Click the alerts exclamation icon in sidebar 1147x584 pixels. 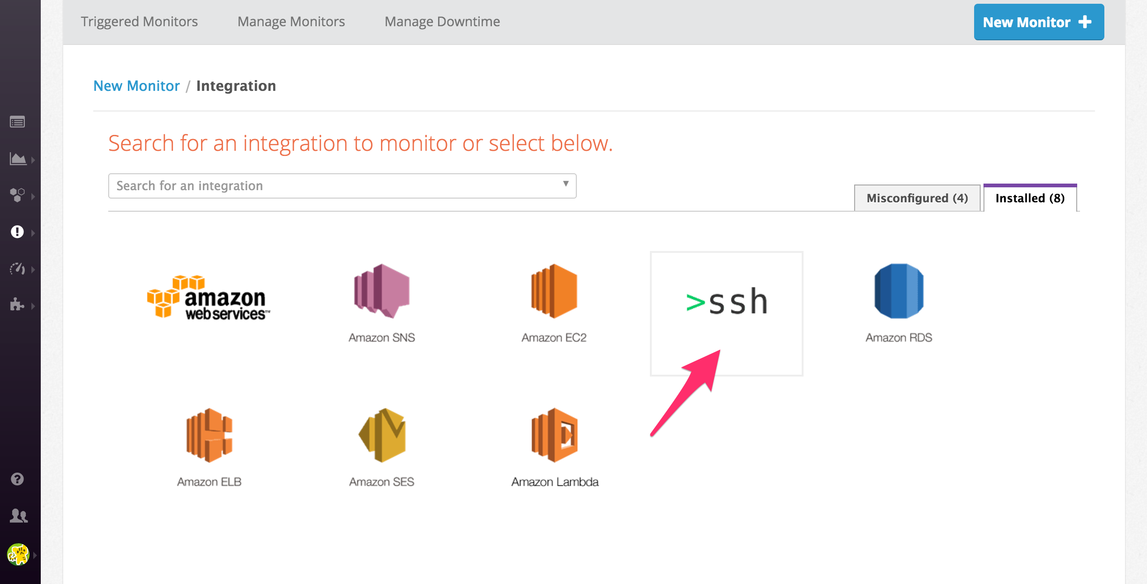pyautogui.click(x=17, y=231)
